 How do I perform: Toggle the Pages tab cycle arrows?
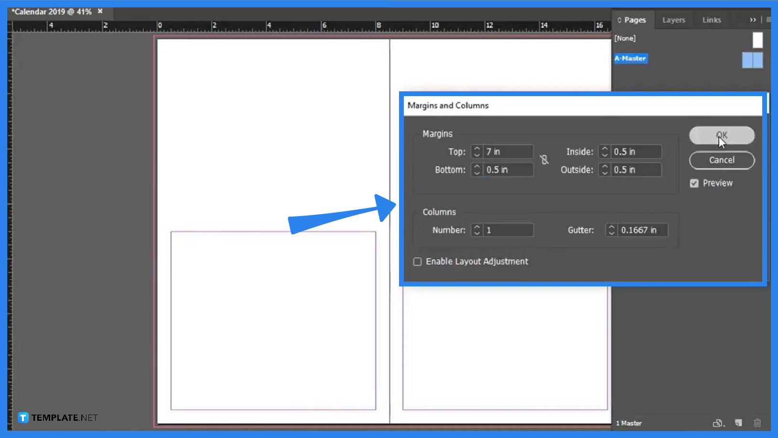[x=618, y=20]
